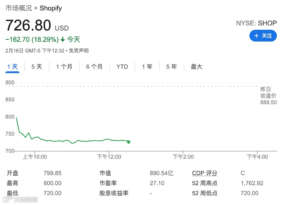Switch to the 6 个月 range tab

94,67
